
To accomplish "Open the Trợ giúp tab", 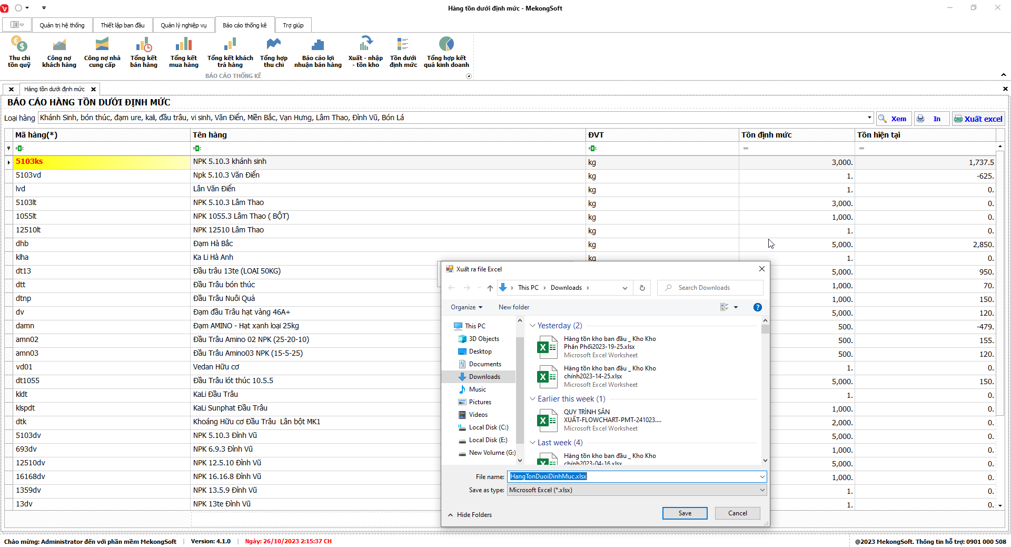I will (293, 25).
